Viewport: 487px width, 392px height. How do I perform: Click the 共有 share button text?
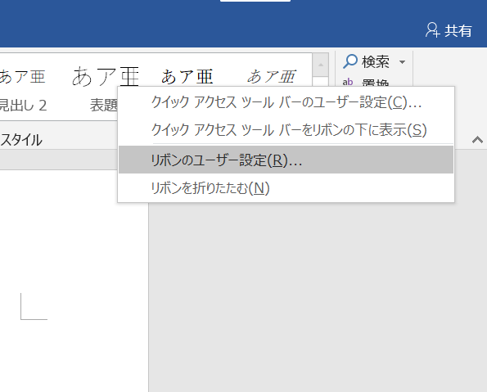pyautogui.click(x=458, y=30)
